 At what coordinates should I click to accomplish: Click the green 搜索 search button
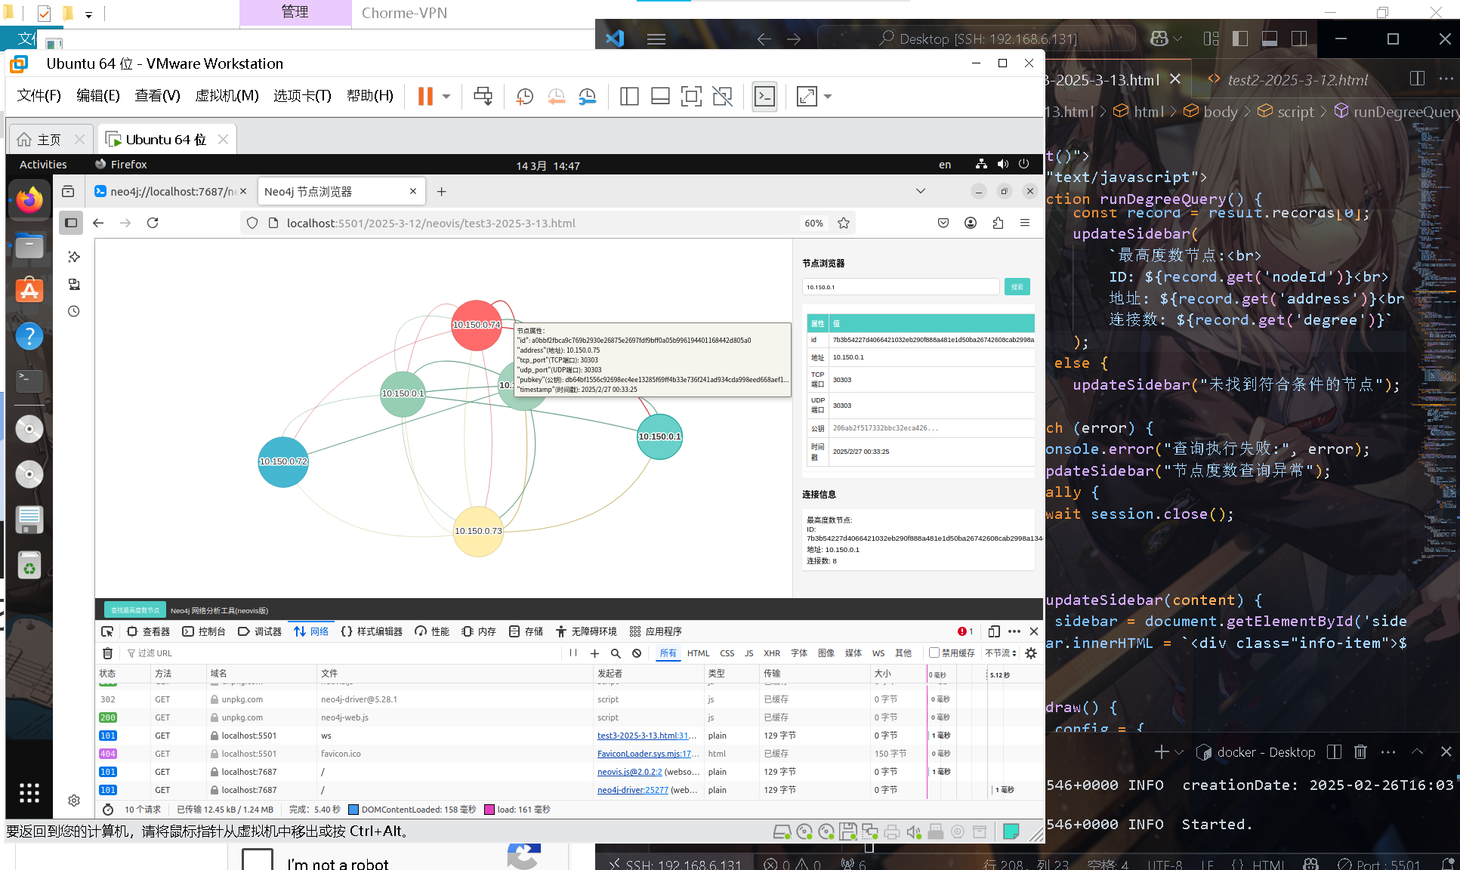point(1017,287)
